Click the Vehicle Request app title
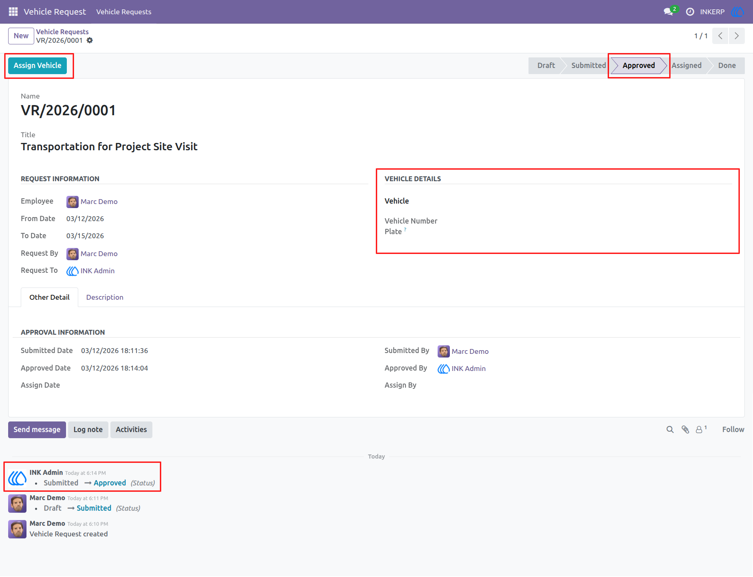Viewport: 753px width, 577px height. click(55, 12)
